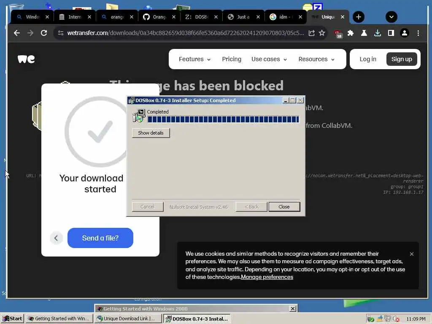Close the idm Google tab
The image size is (432, 324).
pos(300,17)
